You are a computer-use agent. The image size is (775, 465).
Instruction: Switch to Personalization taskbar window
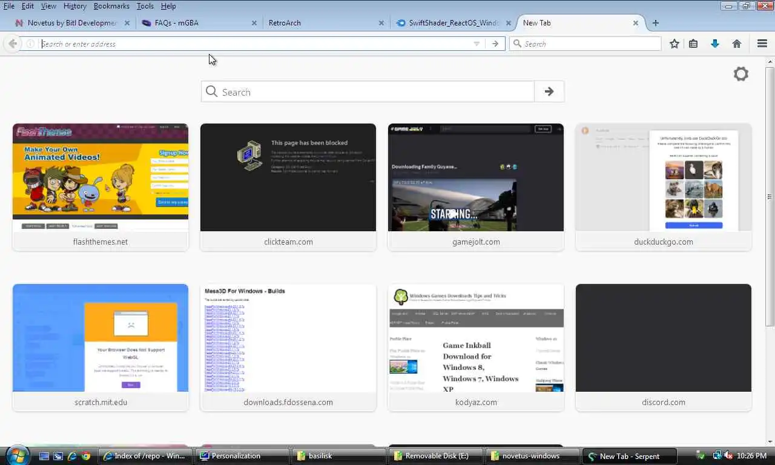click(x=243, y=456)
